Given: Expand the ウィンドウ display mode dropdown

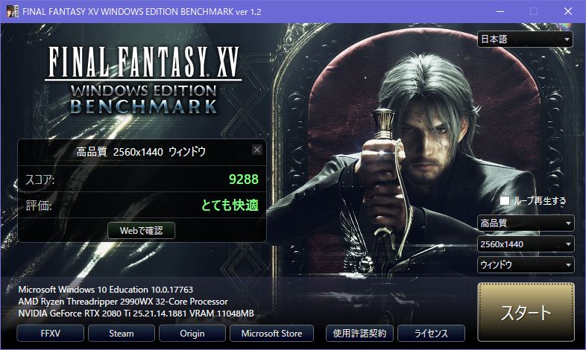Looking at the screenshot, I should pyautogui.click(x=526, y=265).
